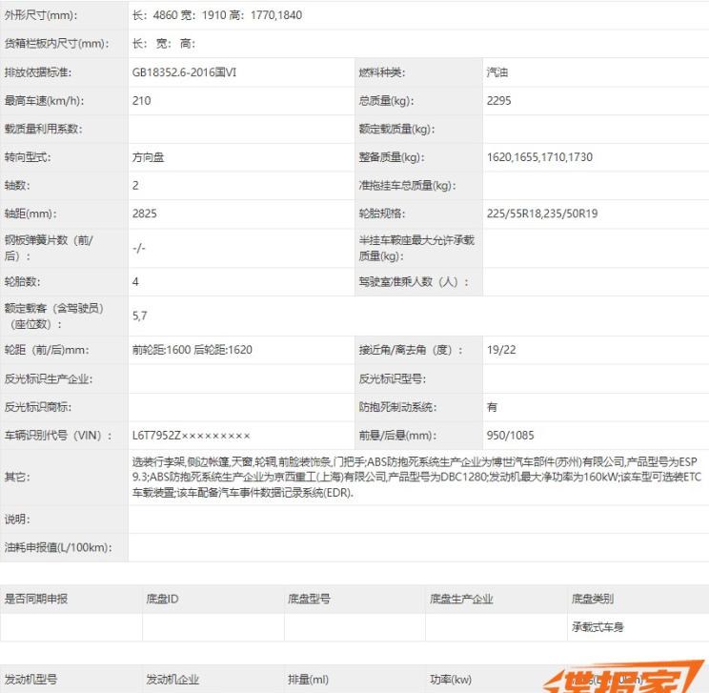Viewport: 709px width, 693px height.
Task: Select axle count value 2
Action: 135,186
